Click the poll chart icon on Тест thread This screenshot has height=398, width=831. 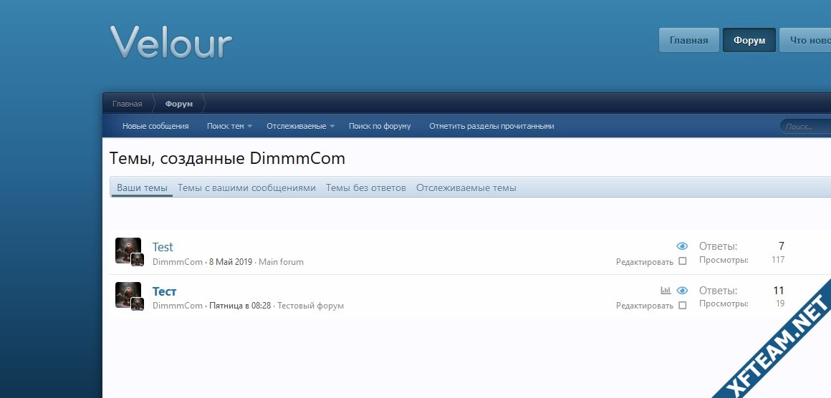pos(666,290)
